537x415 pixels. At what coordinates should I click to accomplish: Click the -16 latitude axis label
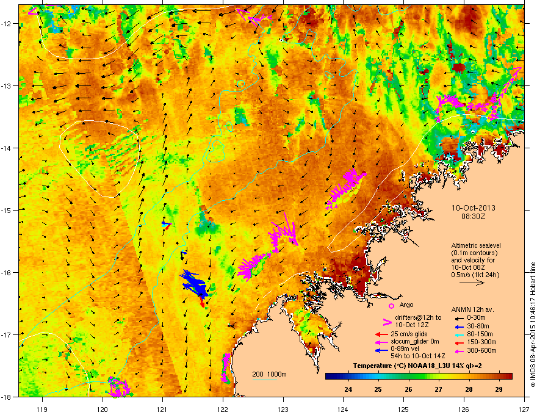(6, 273)
